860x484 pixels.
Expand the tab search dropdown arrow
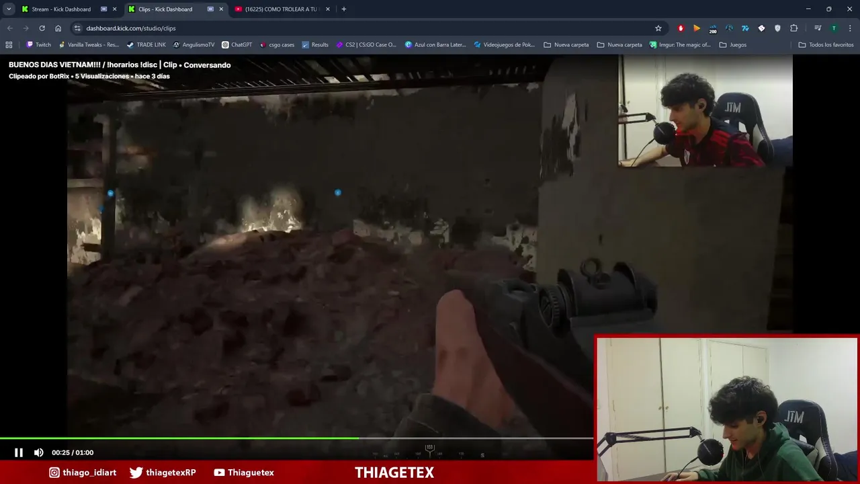tap(9, 9)
